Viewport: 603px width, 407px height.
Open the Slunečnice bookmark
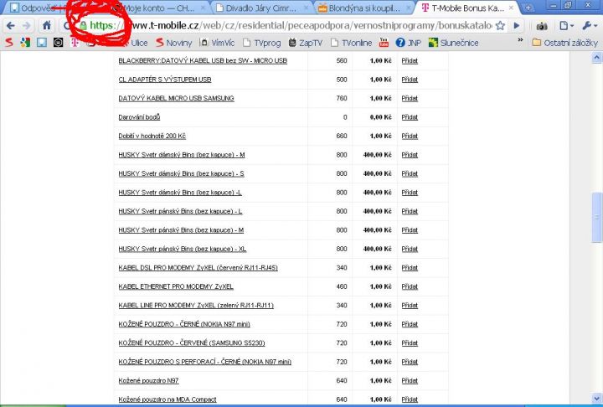[x=454, y=43]
